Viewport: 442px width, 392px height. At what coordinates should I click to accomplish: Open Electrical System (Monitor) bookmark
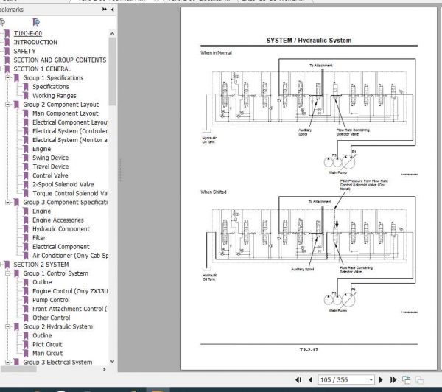70,140
